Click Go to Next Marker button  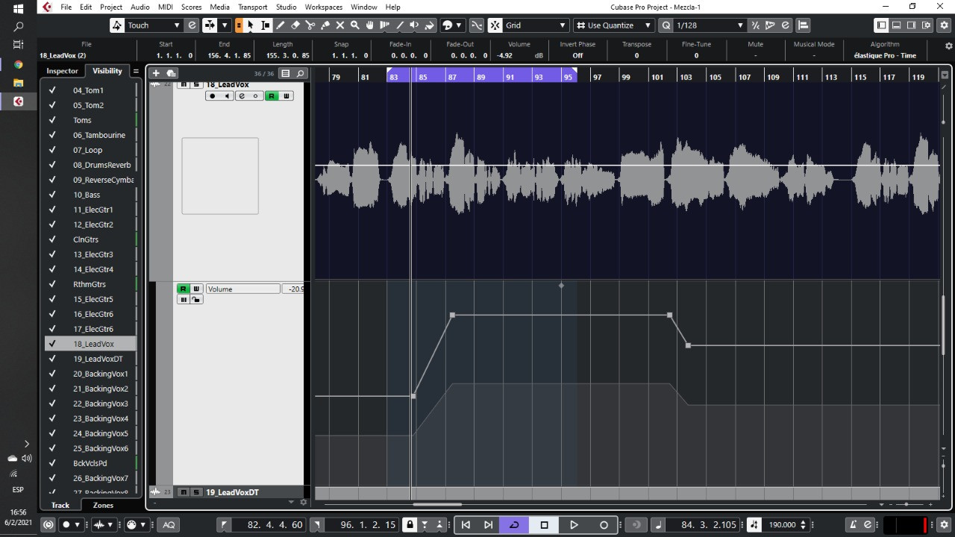[488, 524]
